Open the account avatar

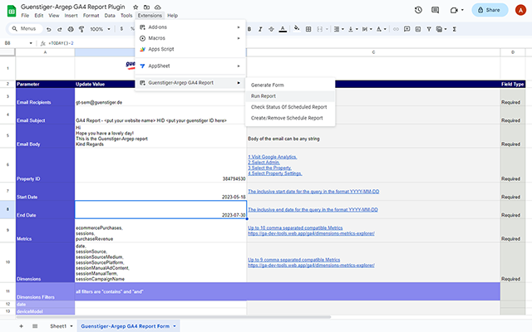tap(520, 10)
